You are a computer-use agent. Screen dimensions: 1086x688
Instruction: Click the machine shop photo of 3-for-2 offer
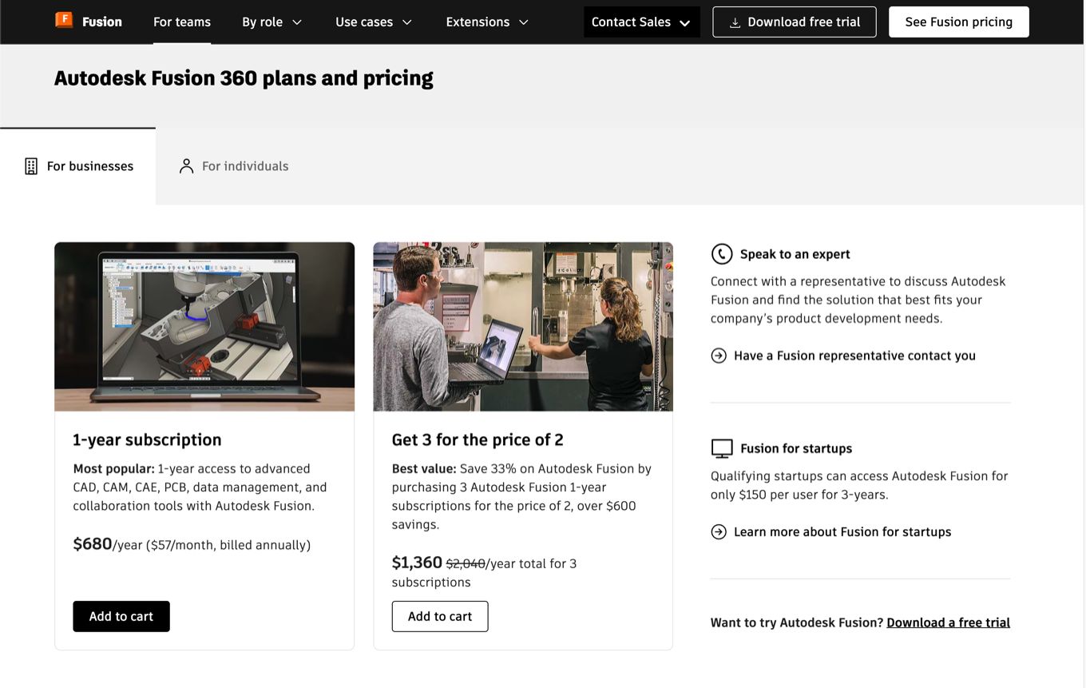pyautogui.click(x=523, y=327)
